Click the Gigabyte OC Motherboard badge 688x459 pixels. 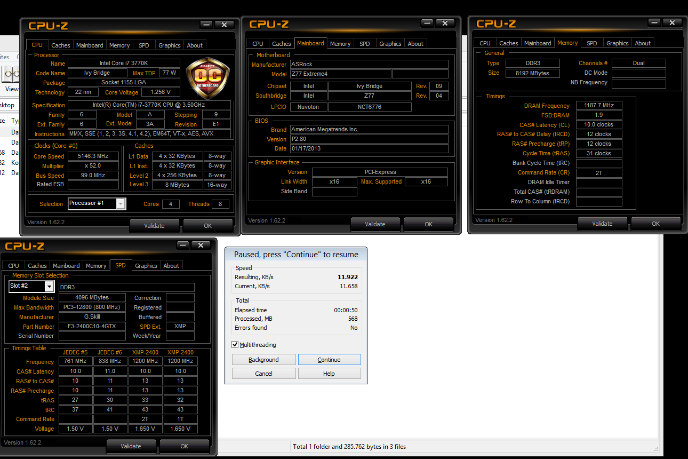207,79
